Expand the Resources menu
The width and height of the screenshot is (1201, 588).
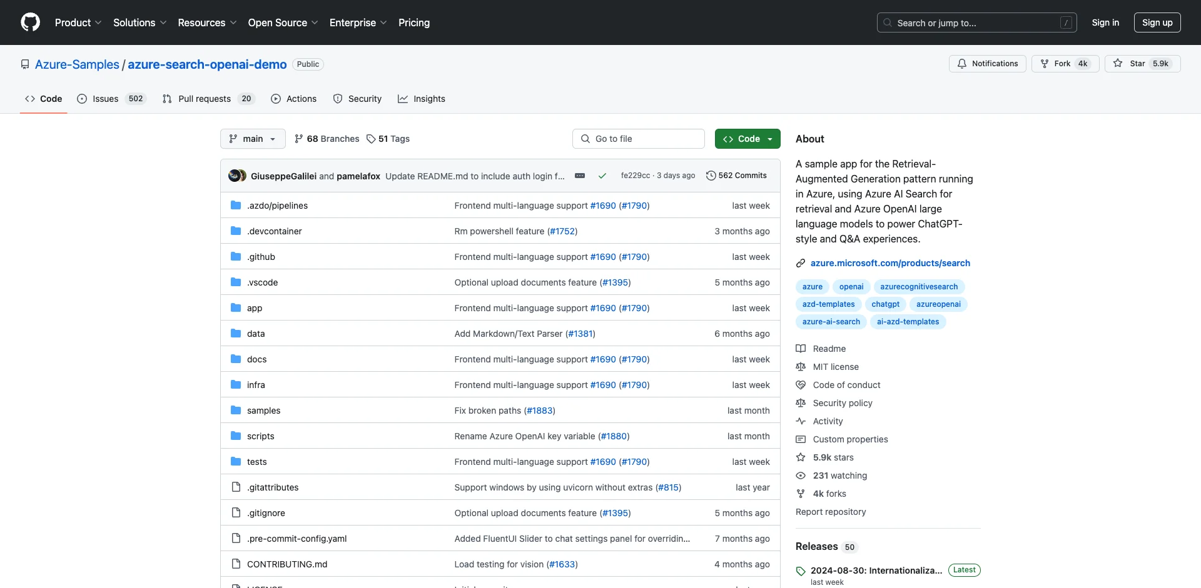pyautogui.click(x=207, y=22)
